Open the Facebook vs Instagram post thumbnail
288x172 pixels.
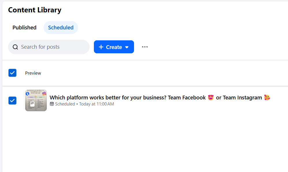click(x=36, y=100)
